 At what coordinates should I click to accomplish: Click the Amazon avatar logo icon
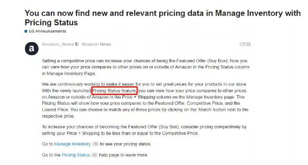(32, 48)
